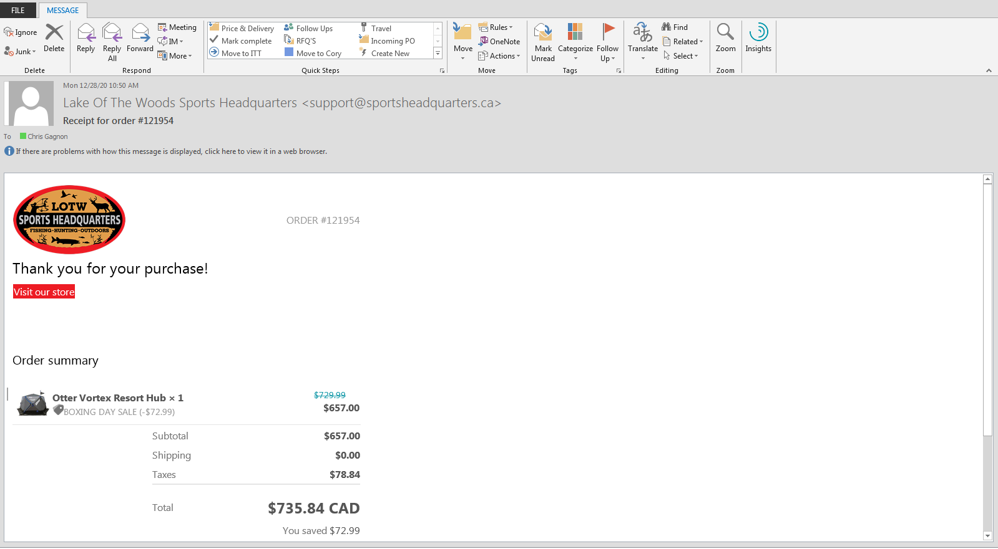This screenshot has width=998, height=549.
Task: Run the Move to ITT quick step
Action: 235,53
